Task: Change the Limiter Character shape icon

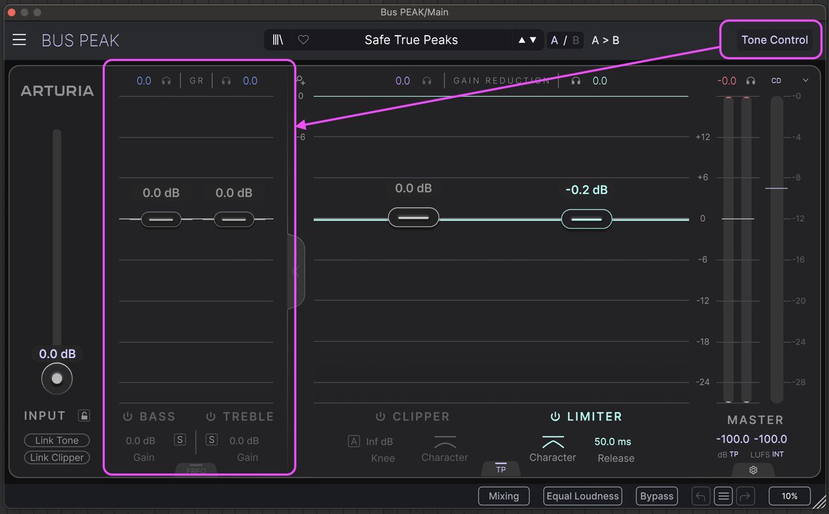Action: pyautogui.click(x=552, y=442)
